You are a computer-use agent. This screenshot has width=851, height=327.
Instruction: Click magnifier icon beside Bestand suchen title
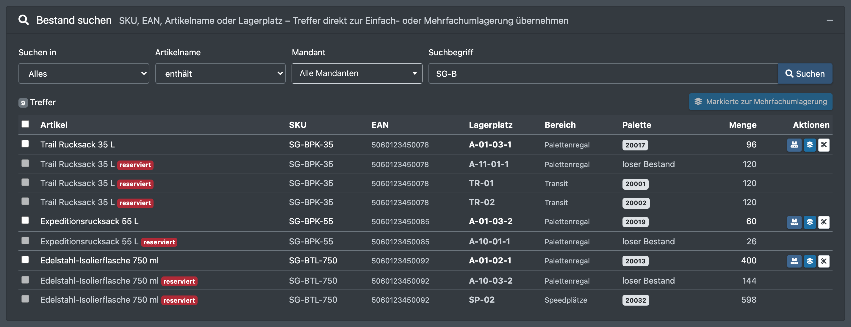pyautogui.click(x=24, y=20)
